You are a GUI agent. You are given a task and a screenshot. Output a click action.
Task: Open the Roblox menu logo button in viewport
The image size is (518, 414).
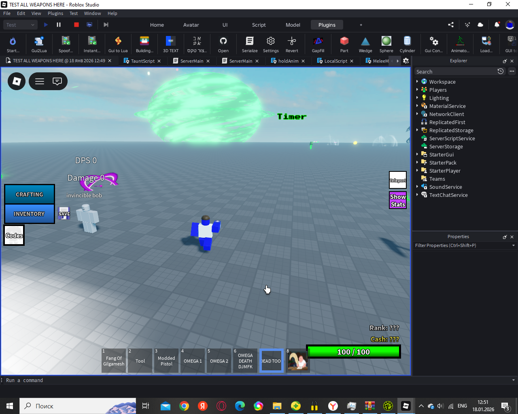tap(17, 81)
